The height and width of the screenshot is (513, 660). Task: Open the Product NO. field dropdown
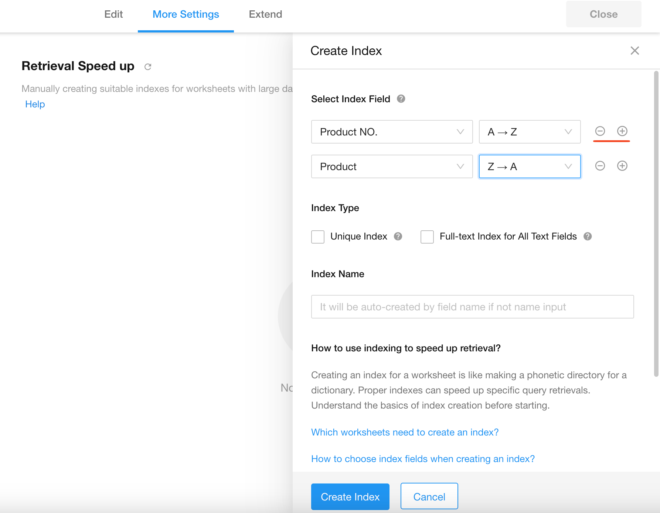coord(392,132)
